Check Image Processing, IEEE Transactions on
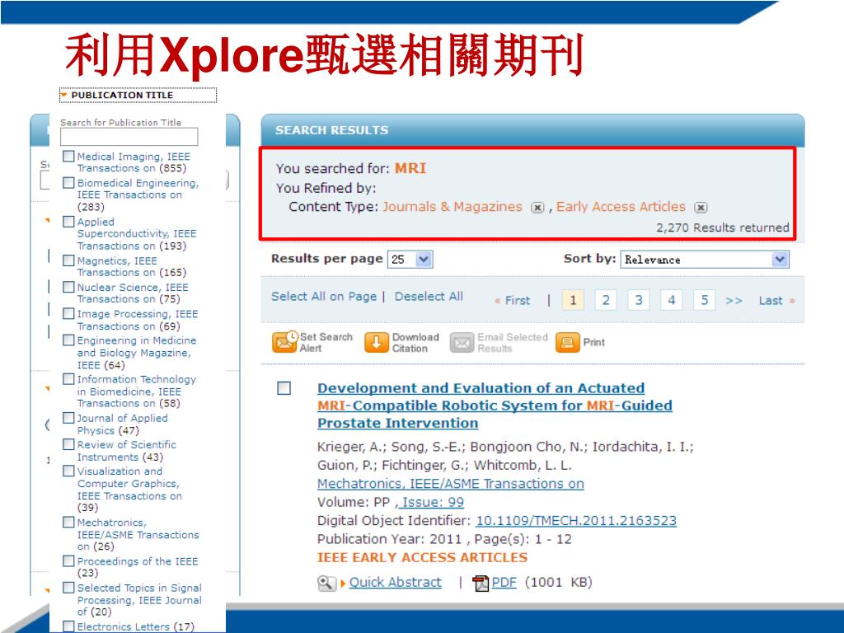The width and height of the screenshot is (844, 633). [x=68, y=313]
